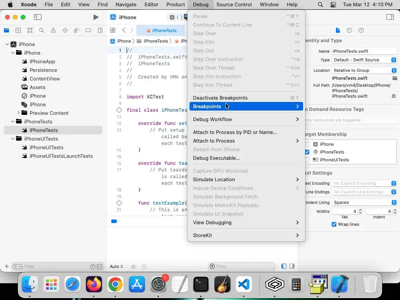Increase the Tab width stepper

(x=360, y=210)
